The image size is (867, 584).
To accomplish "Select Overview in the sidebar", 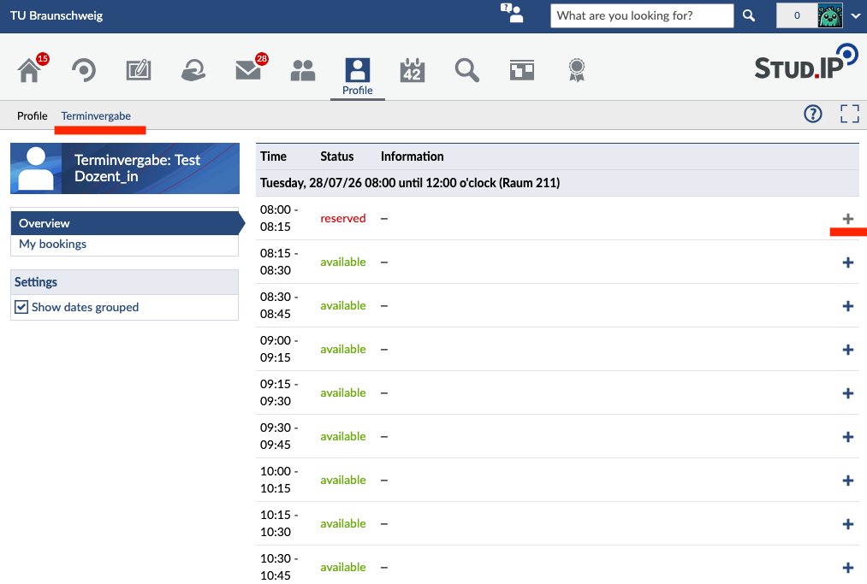I will pos(125,223).
